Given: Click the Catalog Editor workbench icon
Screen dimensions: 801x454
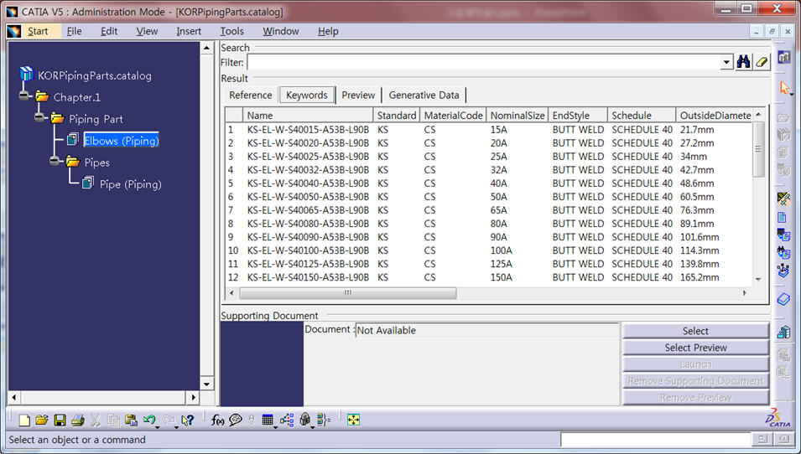Looking at the screenshot, I should 784,57.
